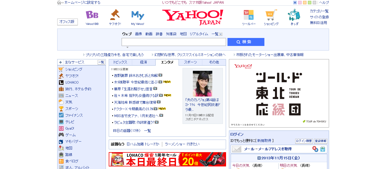The height and width of the screenshot is (169, 386).
Task: Open テレビ in the services sidebar
Action: [x=70, y=122]
